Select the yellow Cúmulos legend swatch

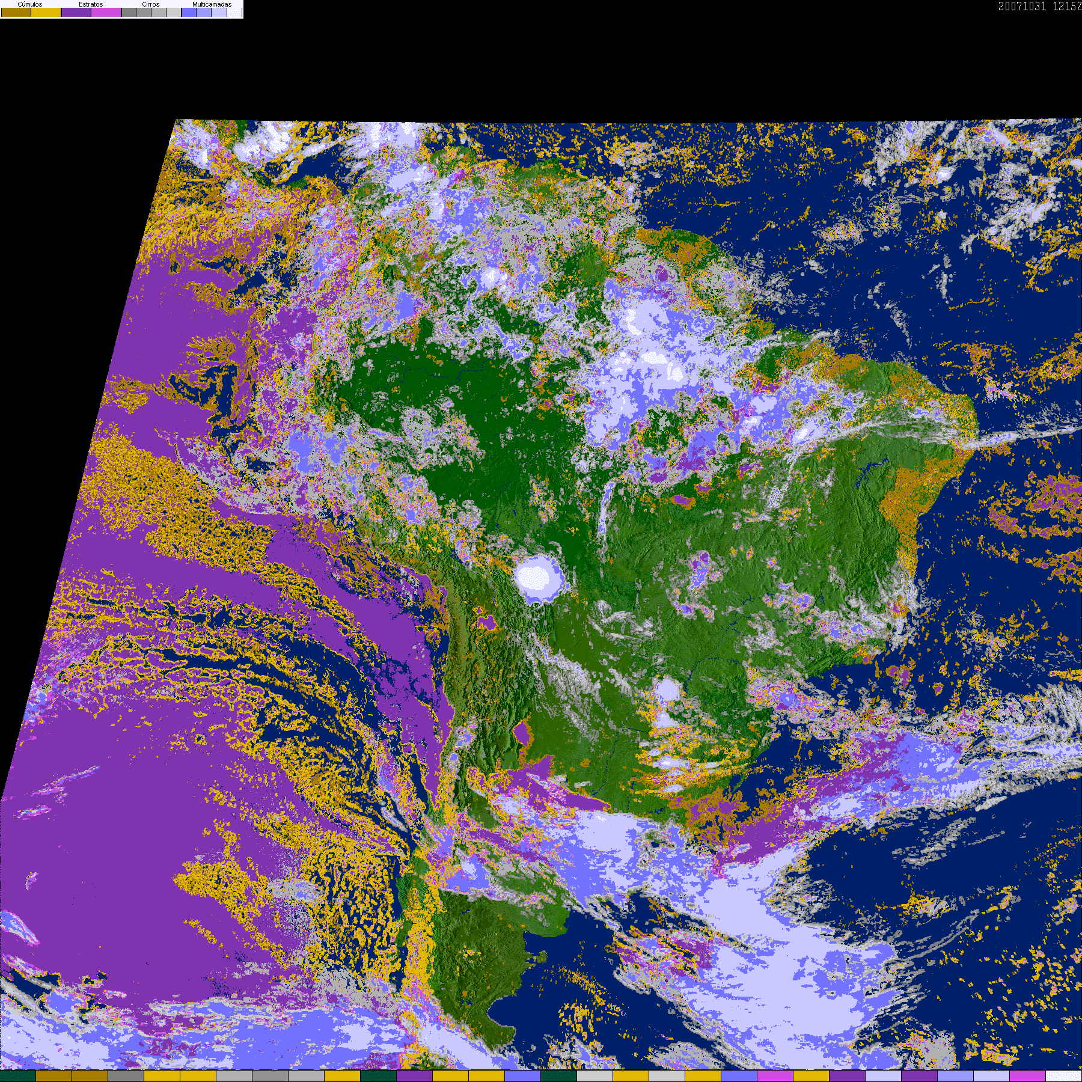pyautogui.click(x=46, y=12)
